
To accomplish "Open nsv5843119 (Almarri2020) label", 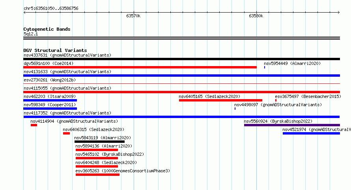I will click(103, 138).
